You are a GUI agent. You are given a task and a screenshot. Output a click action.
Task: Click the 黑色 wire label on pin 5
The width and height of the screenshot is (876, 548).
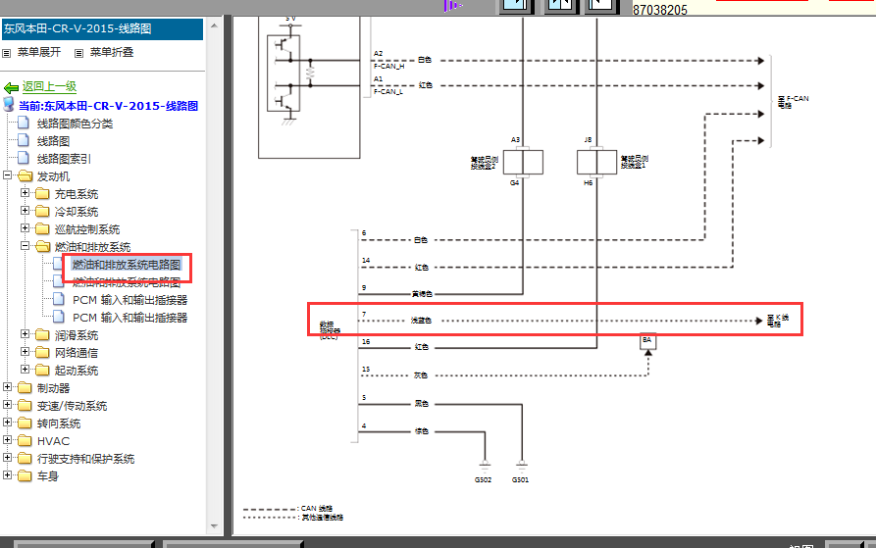[422, 404]
